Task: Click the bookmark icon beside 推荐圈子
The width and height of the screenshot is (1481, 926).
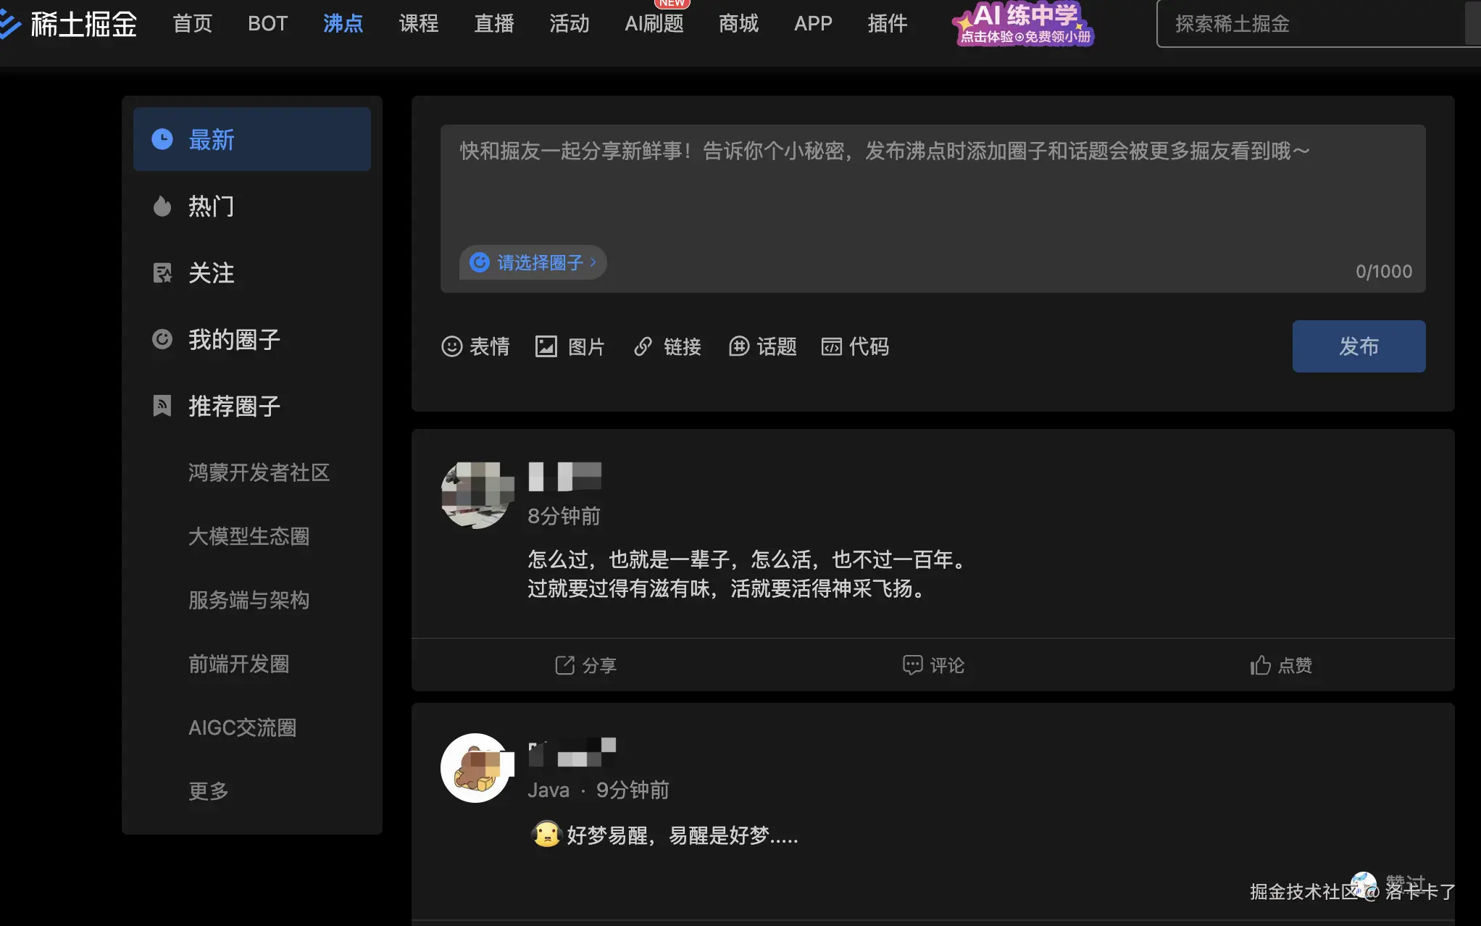Action: click(162, 406)
